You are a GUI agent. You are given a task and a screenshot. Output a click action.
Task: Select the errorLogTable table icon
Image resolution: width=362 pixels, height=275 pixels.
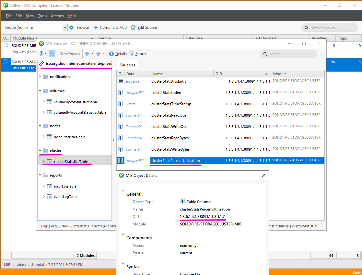tap(49, 186)
